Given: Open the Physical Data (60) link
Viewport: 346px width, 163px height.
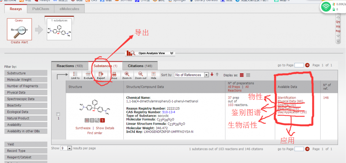Looking at the screenshot, I should pos(290,101).
